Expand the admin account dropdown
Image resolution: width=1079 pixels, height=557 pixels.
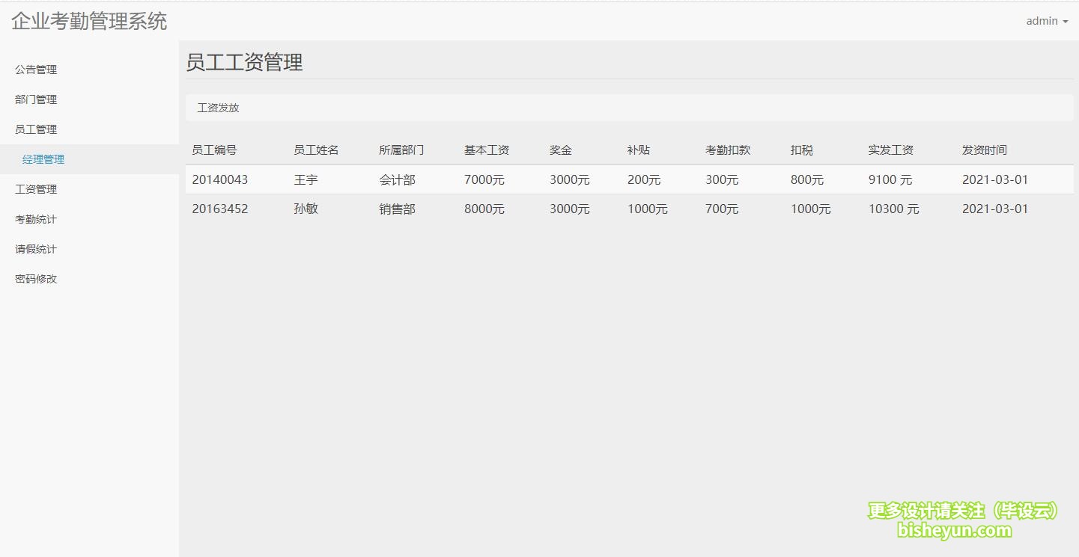(1046, 21)
